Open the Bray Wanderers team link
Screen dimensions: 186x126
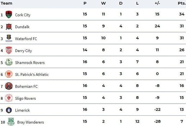point(30,122)
